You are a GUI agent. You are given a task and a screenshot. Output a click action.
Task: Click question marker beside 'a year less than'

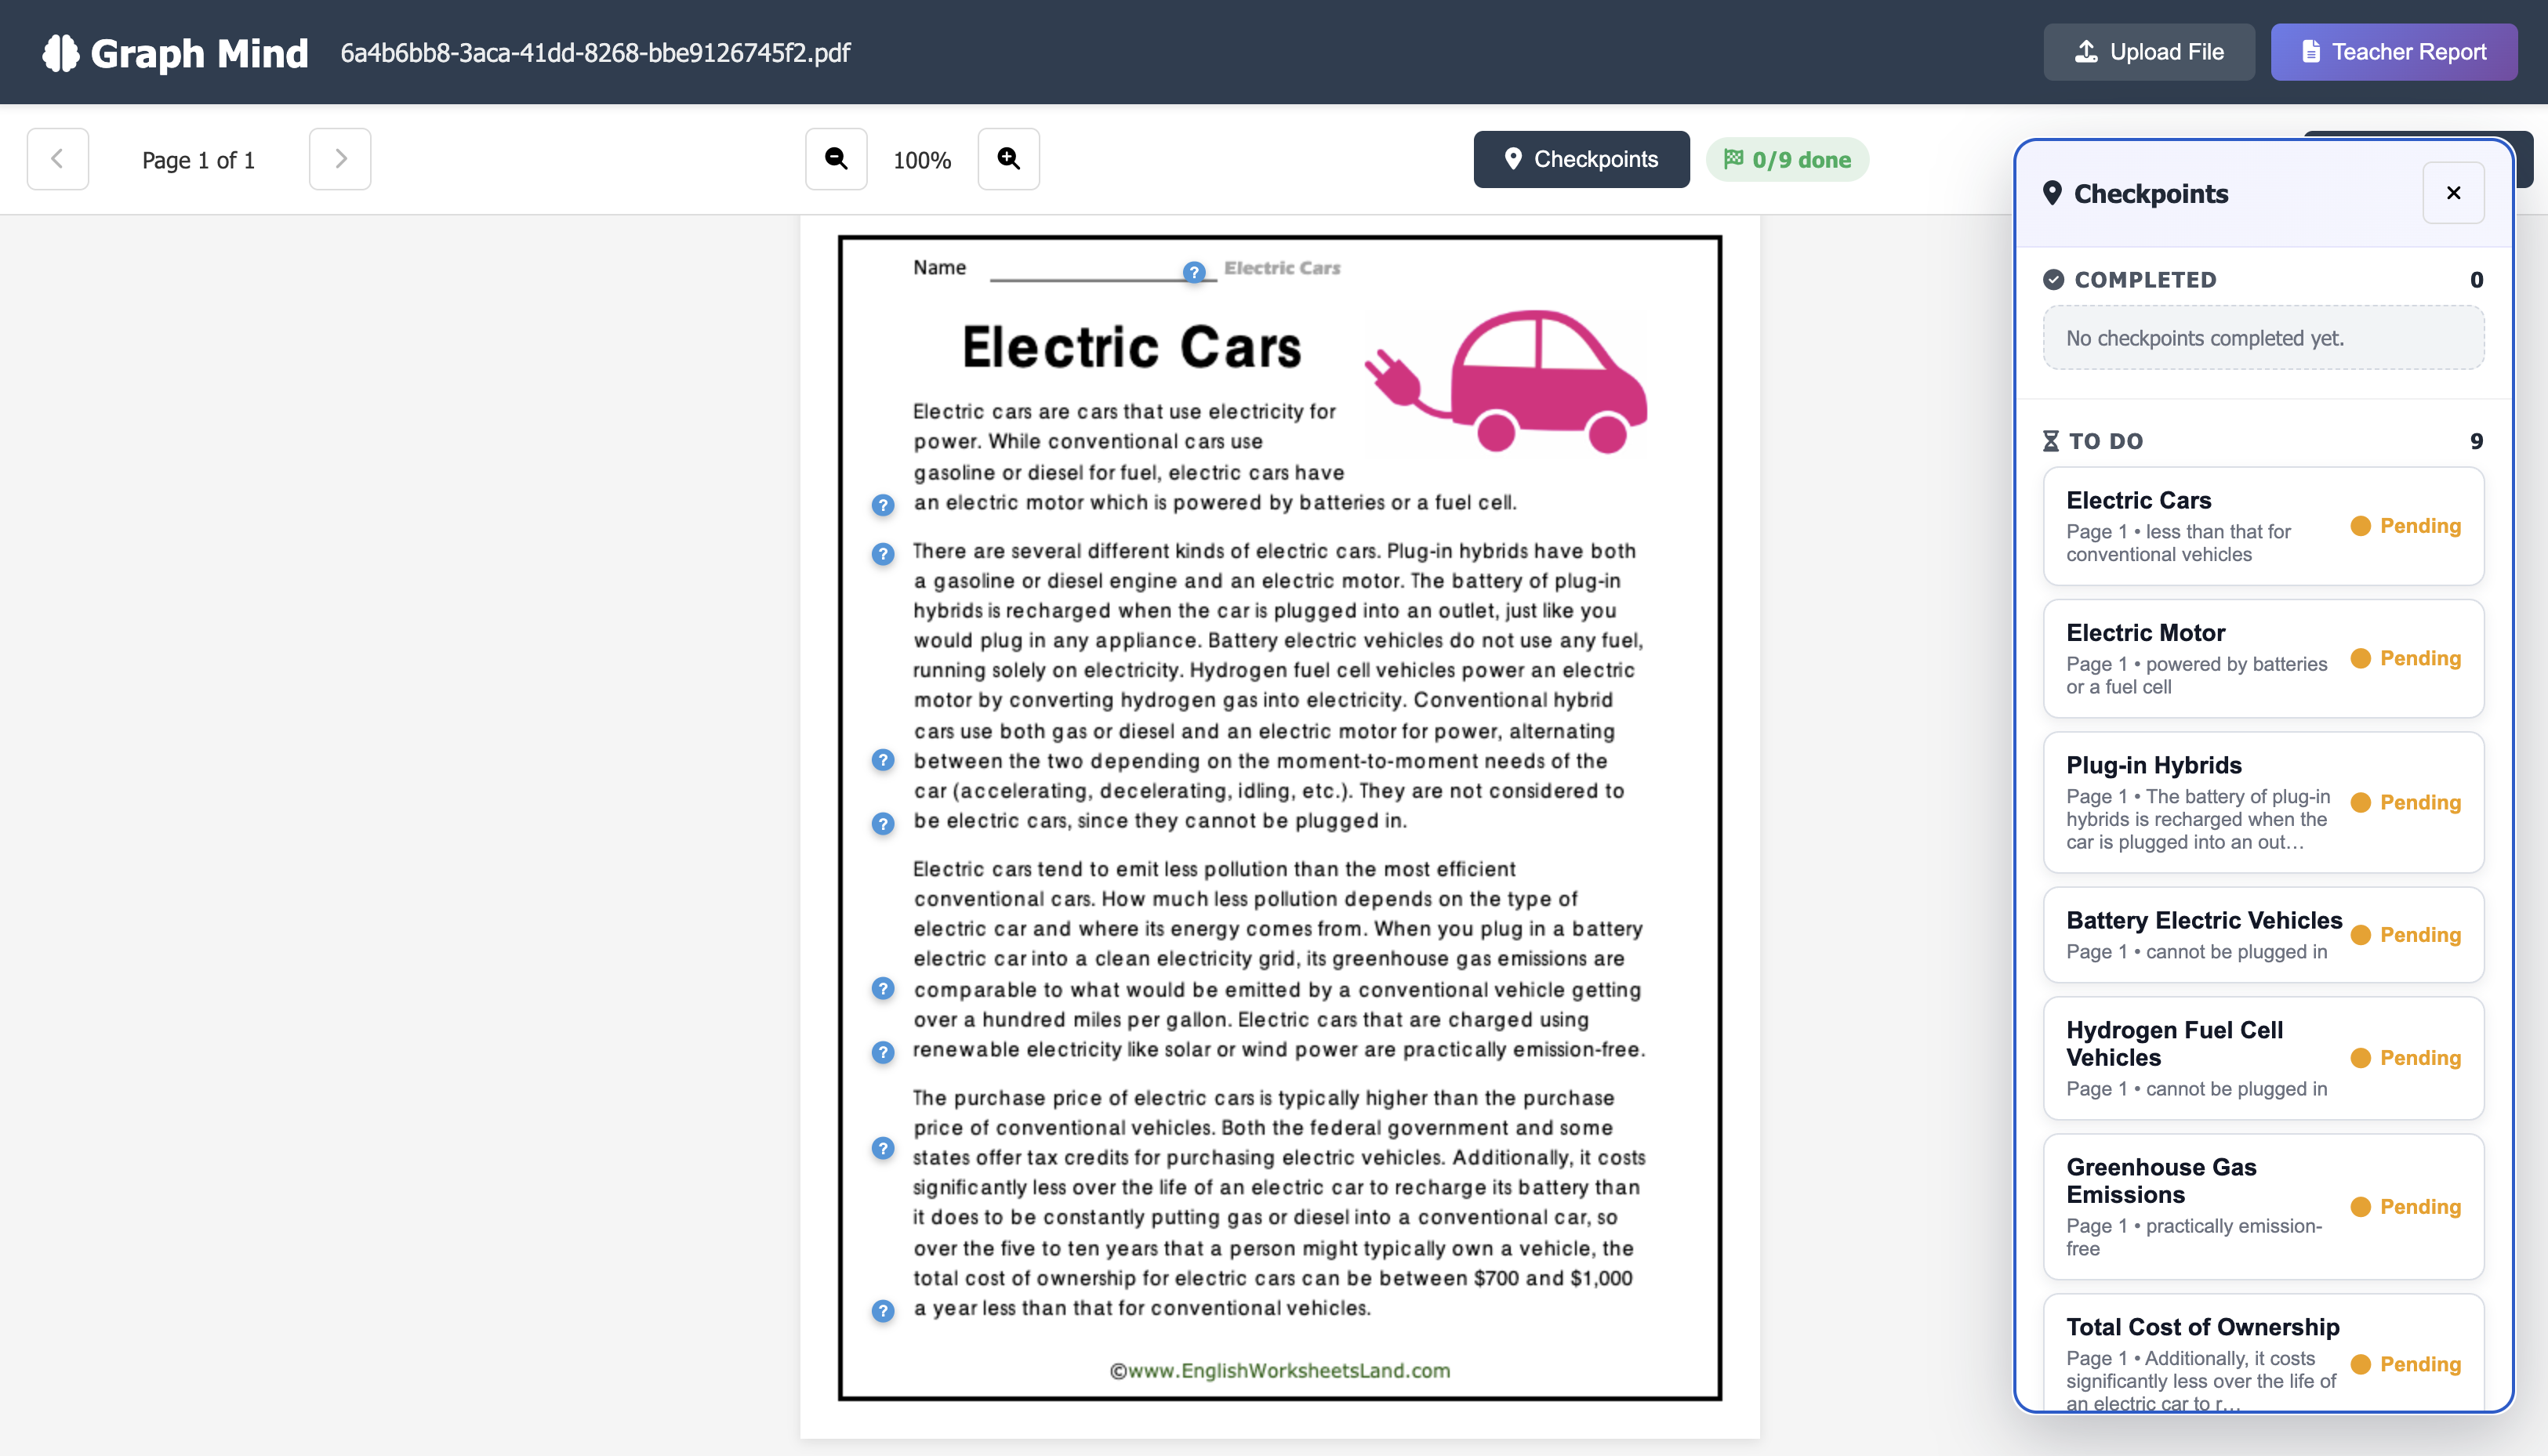[882, 1311]
